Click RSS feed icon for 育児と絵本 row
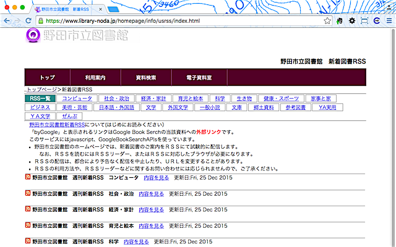 (x=28, y=225)
